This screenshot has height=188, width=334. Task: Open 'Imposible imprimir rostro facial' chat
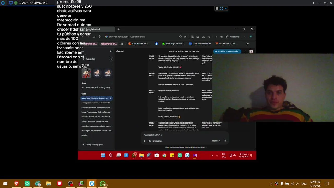point(97,126)
